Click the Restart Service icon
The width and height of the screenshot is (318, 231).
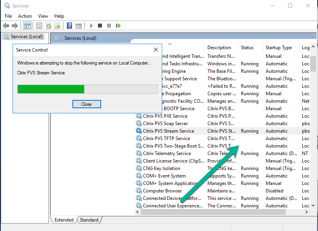[x=118, y=26]
